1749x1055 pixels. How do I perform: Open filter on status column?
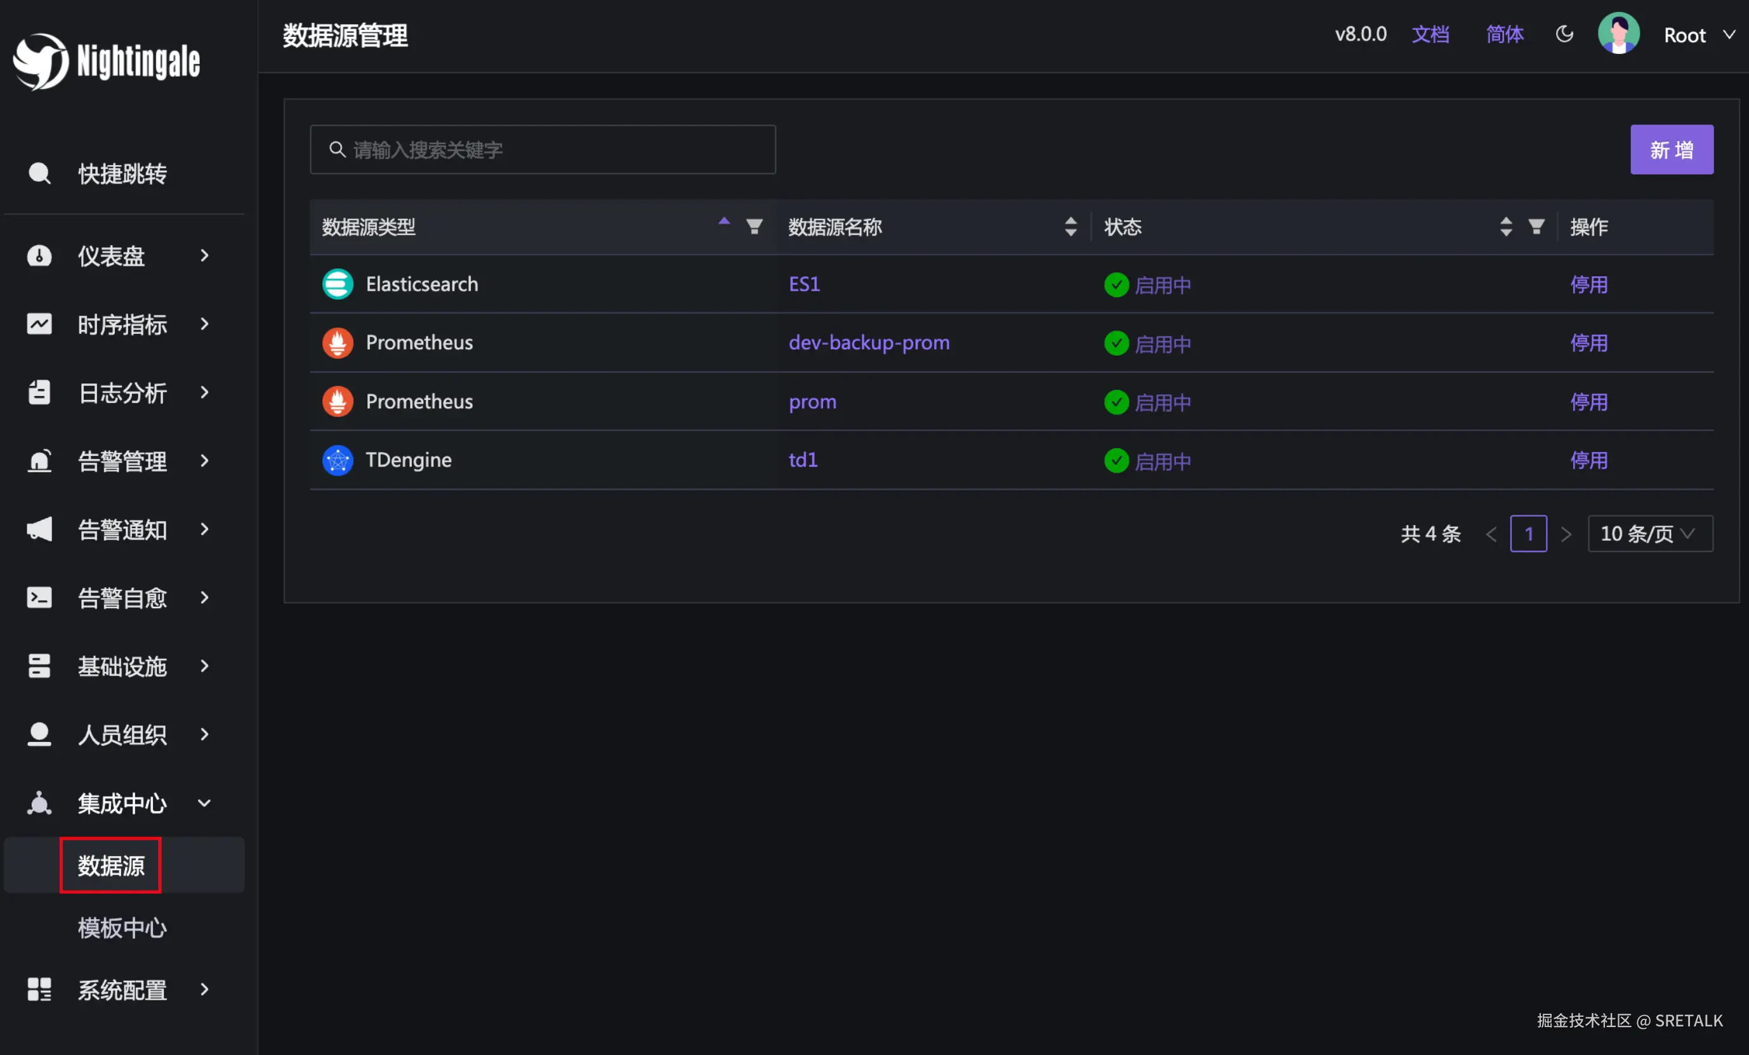(x=1536, y=227)
